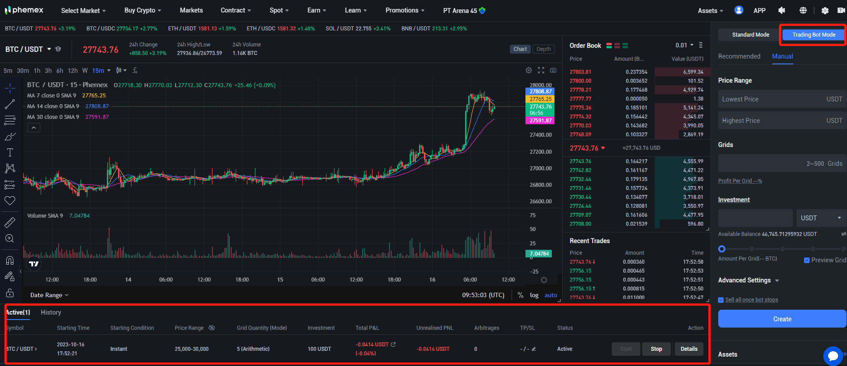Click the Create bot button

782,319
